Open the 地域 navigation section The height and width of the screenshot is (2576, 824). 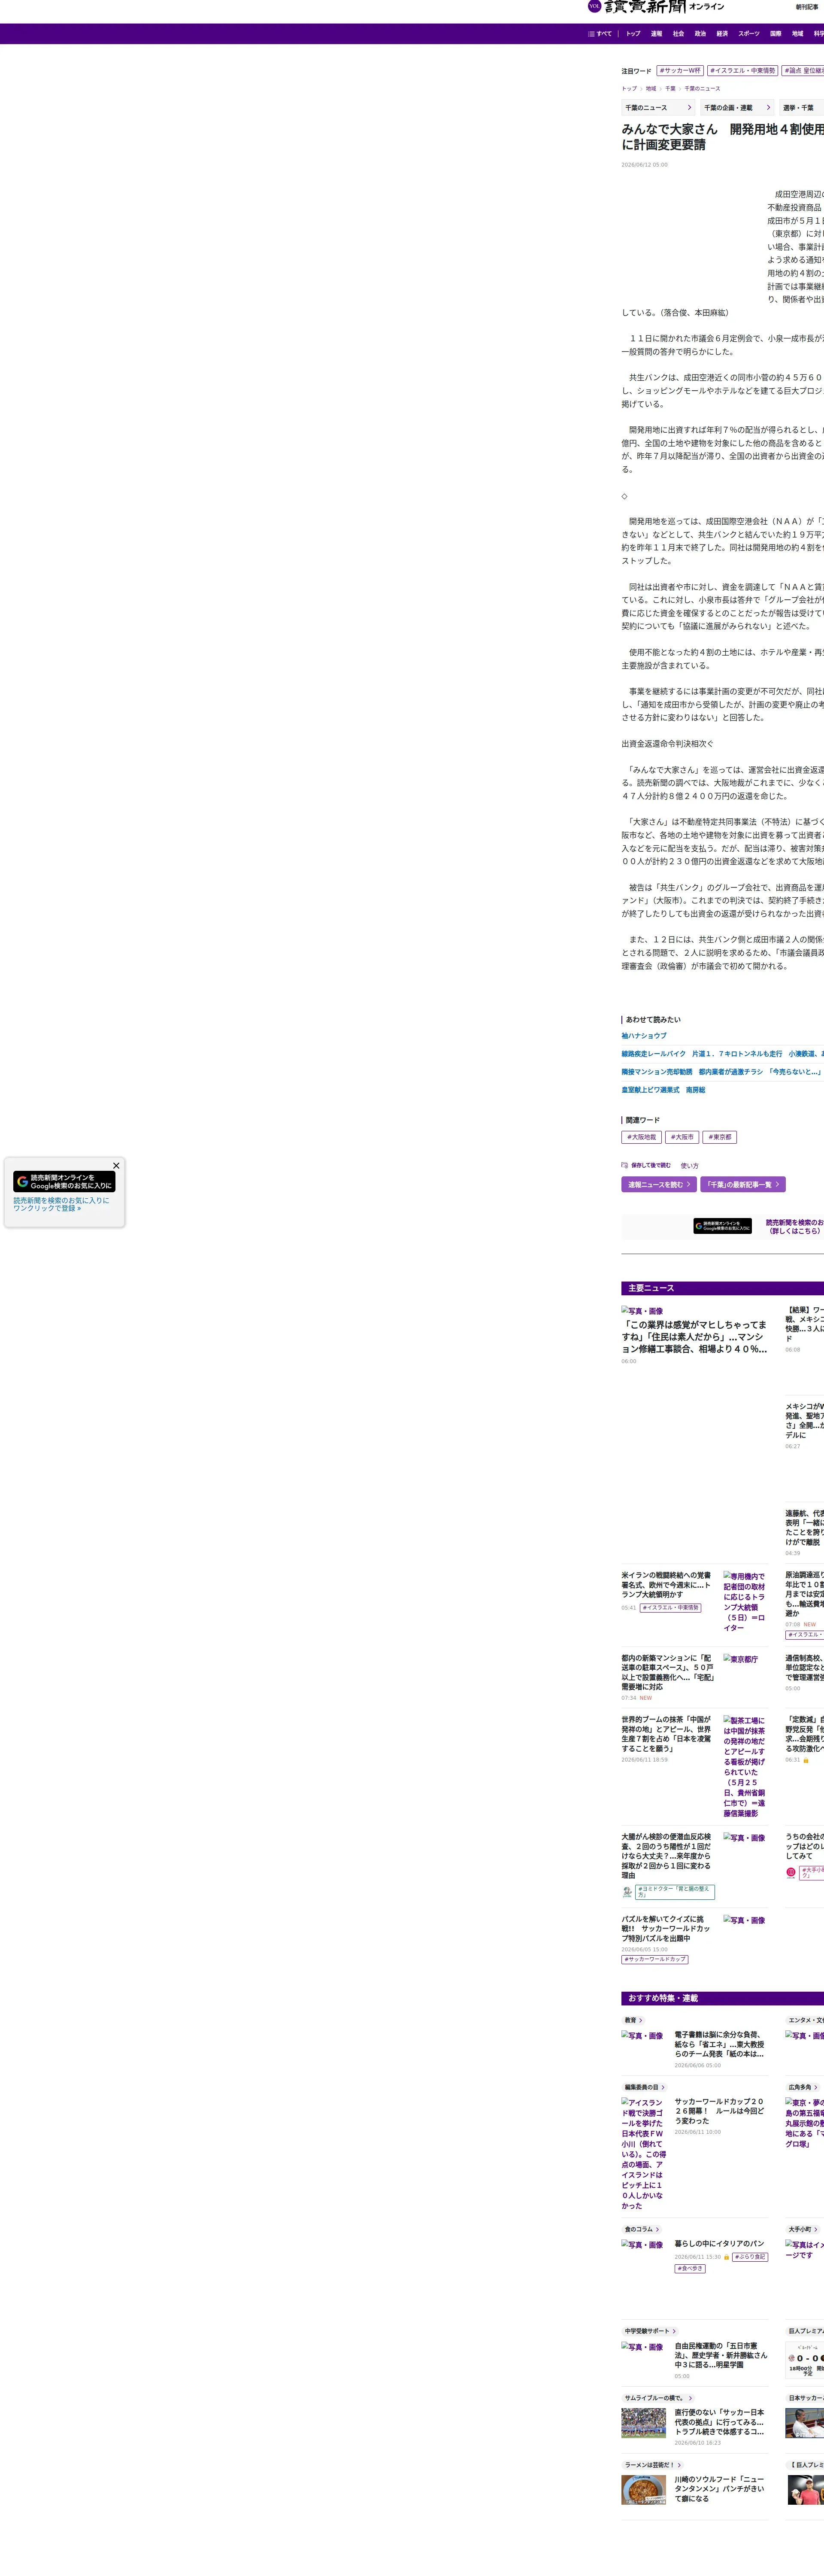798,34
